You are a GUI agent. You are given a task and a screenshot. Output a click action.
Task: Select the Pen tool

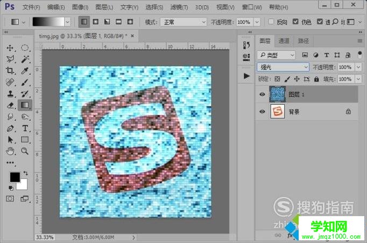pyautogui.click(x=10, y=128)
